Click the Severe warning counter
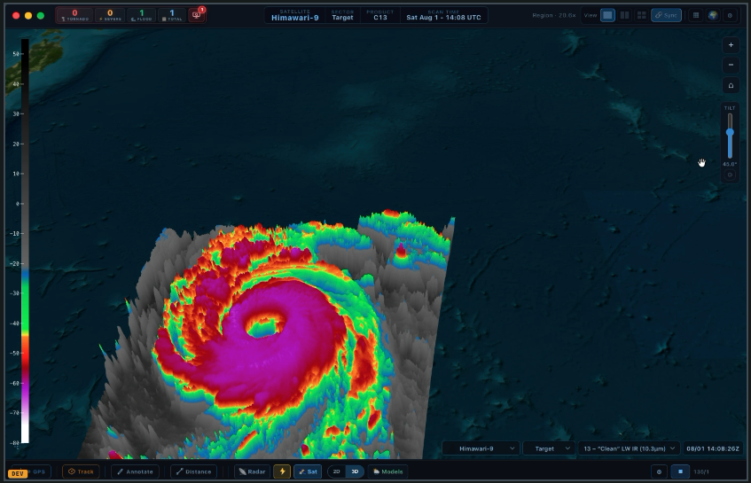The width and height of the screenshot is (751, 483). click(110, 15)
